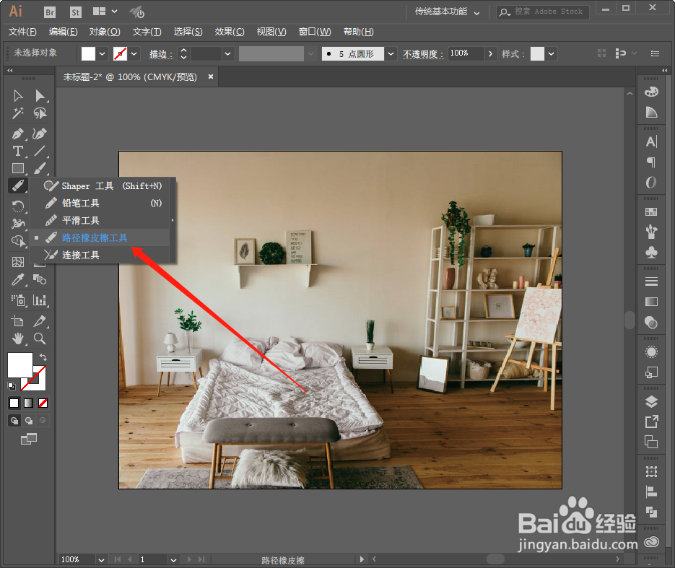Open the artboard number dropdown
Image resolution: width=675 pixels, height=568 pixels.
coord(173,560)
